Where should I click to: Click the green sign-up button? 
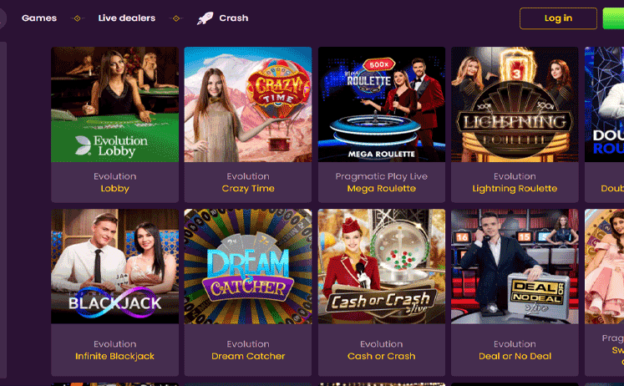tap(613, 18)
